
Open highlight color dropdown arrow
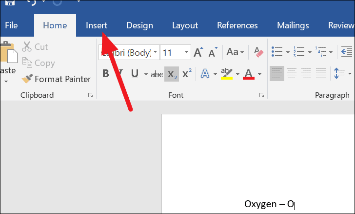(237, 74)
